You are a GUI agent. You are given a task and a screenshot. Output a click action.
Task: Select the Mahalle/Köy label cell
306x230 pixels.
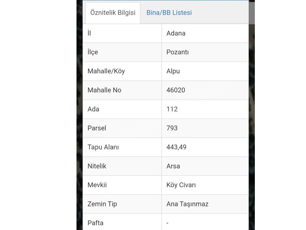[x=106, y=71]
